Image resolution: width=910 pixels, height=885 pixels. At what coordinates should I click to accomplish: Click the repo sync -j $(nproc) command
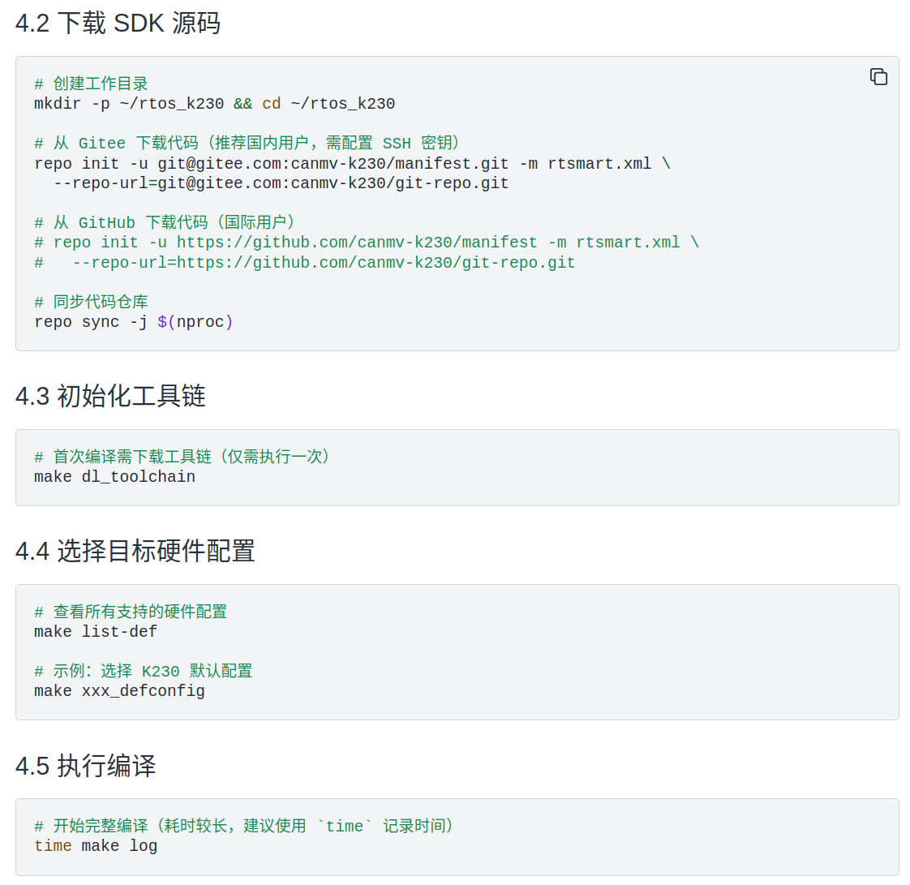click(133, 321)
